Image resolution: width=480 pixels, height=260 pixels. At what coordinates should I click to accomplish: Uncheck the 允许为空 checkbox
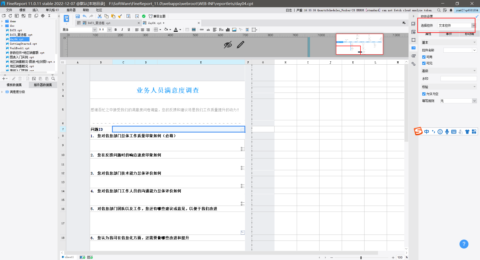point(424,94)
